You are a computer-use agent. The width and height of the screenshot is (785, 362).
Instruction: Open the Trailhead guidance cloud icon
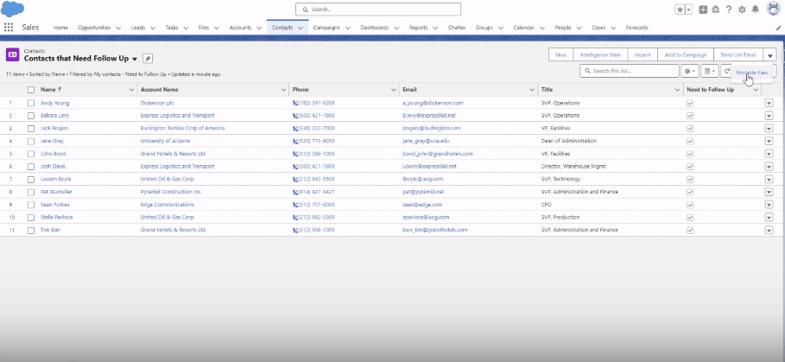(716, 10)
